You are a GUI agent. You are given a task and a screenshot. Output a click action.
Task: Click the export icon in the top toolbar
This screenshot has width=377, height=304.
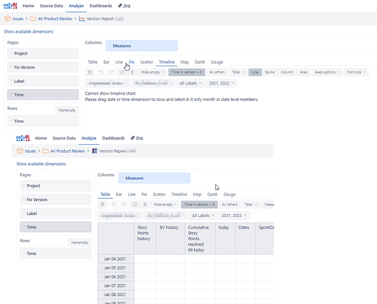[x=132, y=72]
